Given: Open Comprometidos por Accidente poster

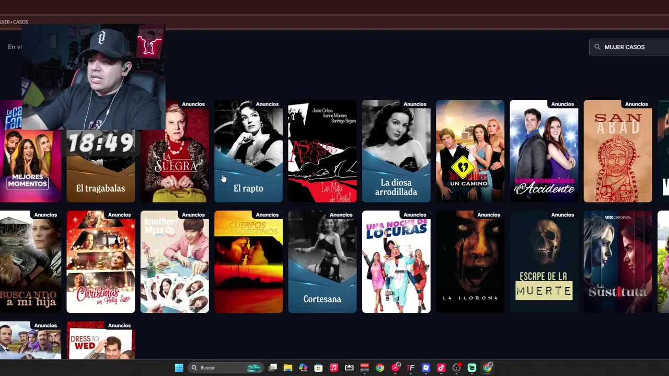Looking at the screenshot, I should click(544, 151).
